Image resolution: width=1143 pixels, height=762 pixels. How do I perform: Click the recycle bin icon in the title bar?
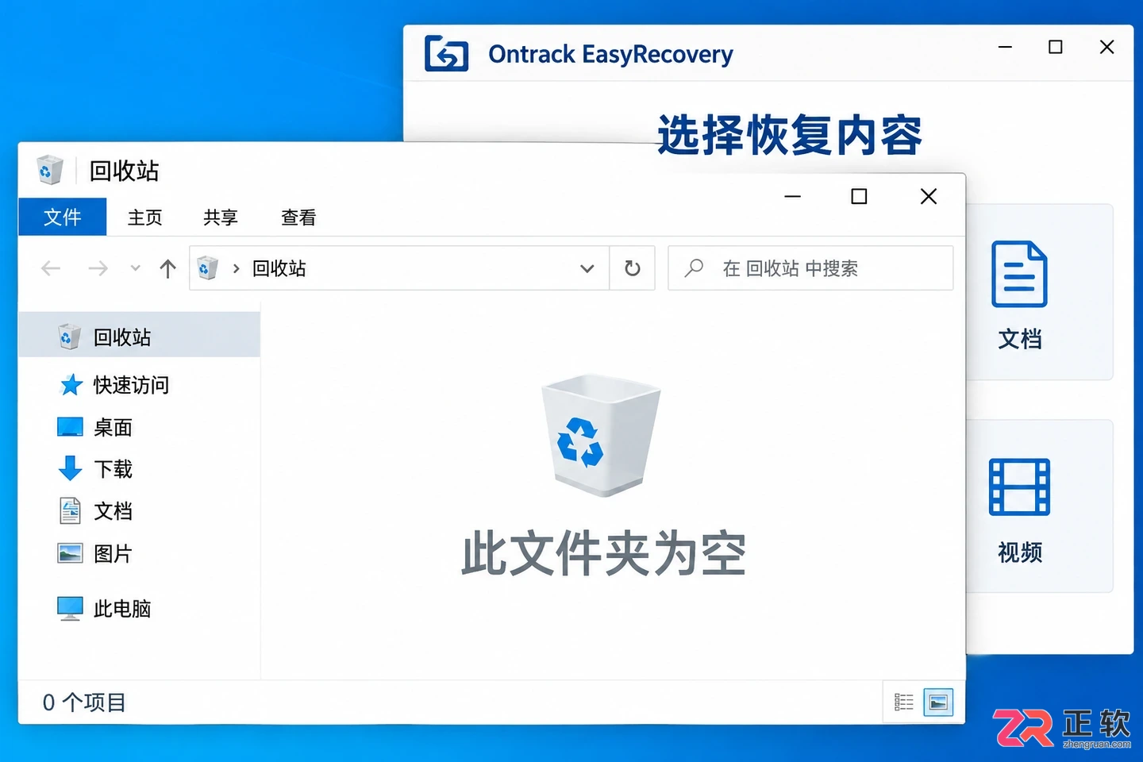pyautogui.click(x=50, y=170)
